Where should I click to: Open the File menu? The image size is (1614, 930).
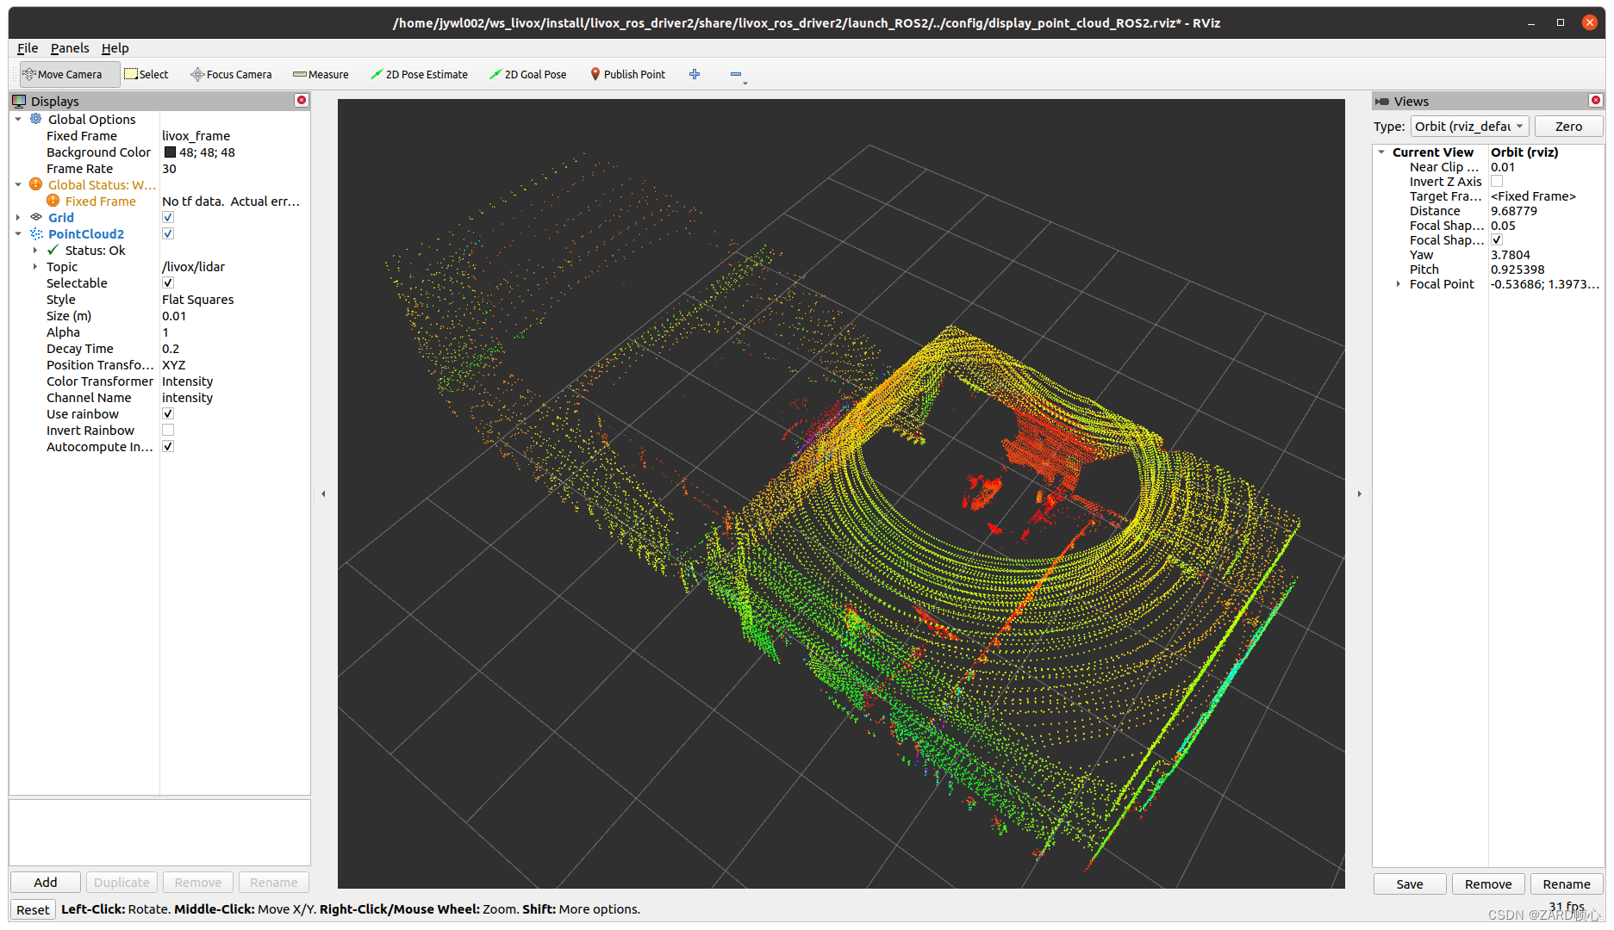28,48
